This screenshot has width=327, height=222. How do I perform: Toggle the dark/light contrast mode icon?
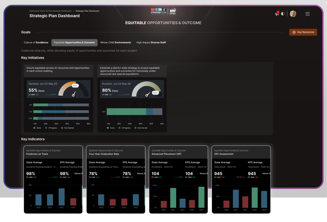coord(283,14)
